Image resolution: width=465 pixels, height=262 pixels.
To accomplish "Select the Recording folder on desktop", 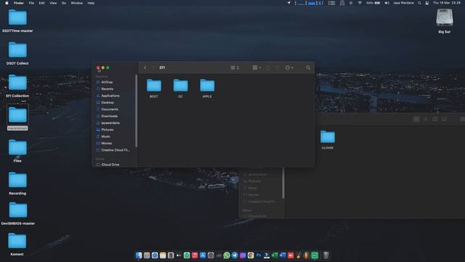I will click(x=17, y=183).
